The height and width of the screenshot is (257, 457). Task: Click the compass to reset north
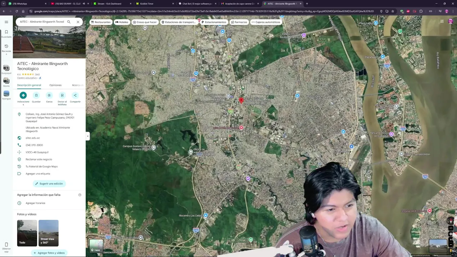(451, 221)
